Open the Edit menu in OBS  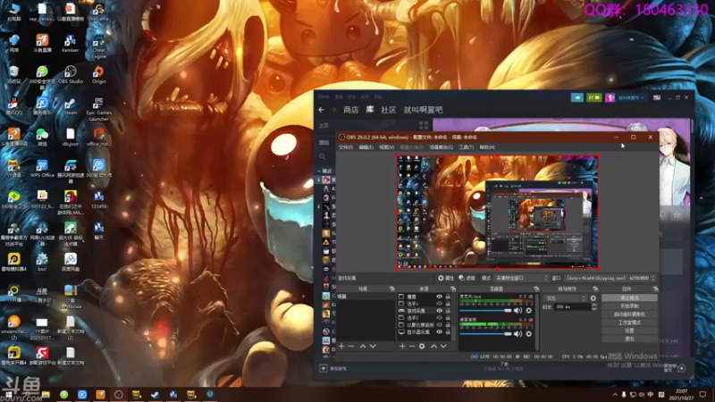[366, 147]
